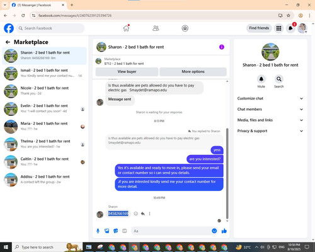Open a new browser tab

click(x=72, y=5)
